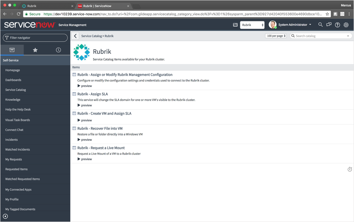Open Watched Requested Items in the navigator

22,179
